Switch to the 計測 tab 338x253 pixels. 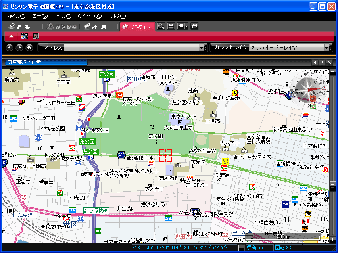[95, 27]
